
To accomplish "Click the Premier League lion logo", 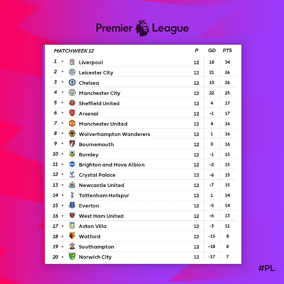I will click(x=142, y=28).
